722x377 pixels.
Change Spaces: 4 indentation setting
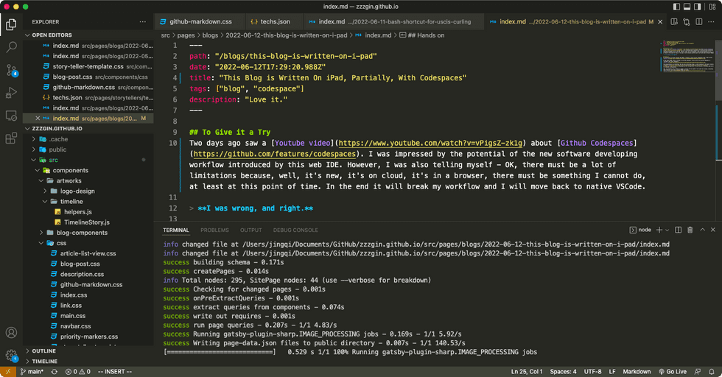563,371
